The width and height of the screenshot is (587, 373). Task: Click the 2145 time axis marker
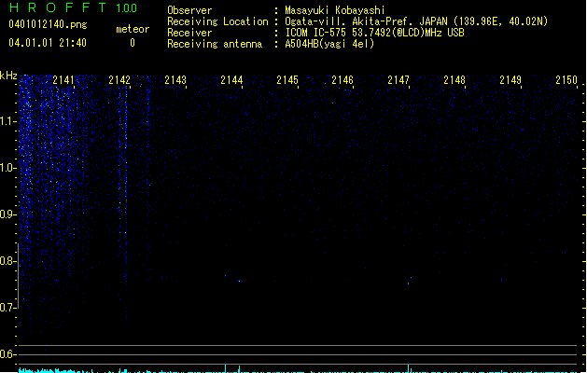coord(287,80)
